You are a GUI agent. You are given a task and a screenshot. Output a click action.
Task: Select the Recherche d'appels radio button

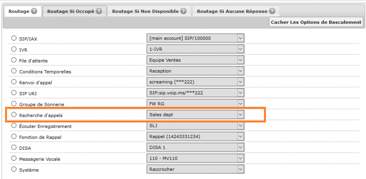14,115
